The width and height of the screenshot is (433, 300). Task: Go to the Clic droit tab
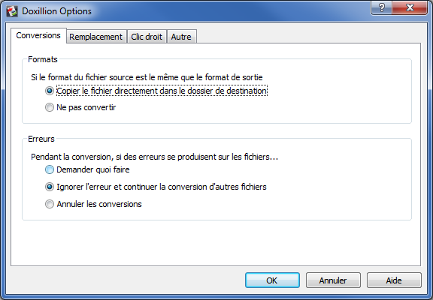point(147,37)
